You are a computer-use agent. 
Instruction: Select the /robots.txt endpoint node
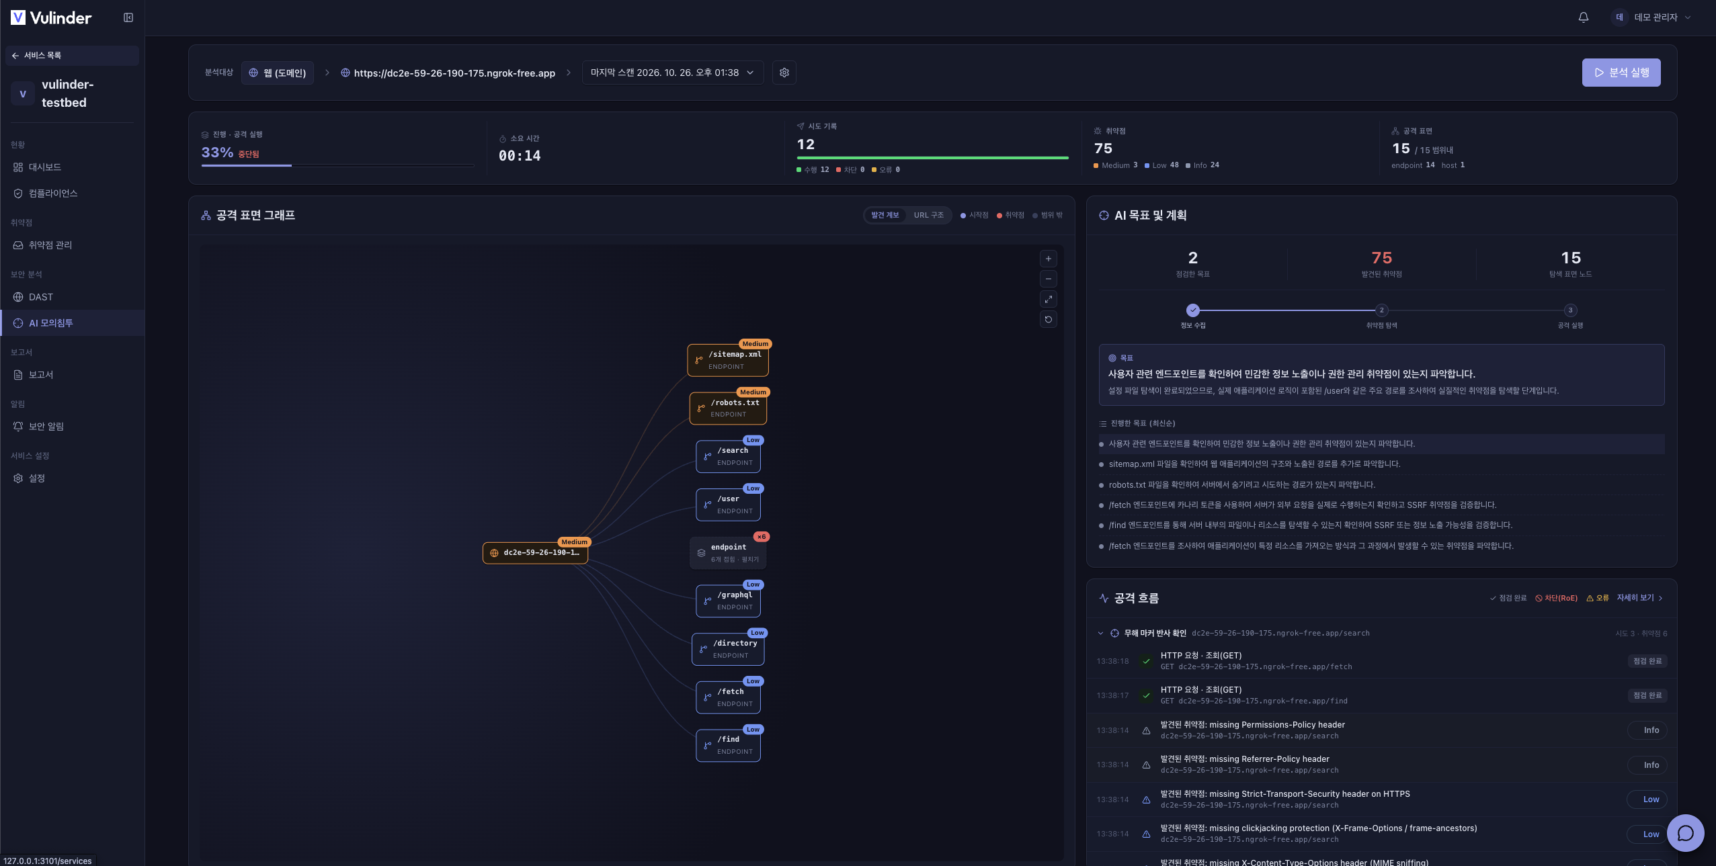[x=728, y=408]
